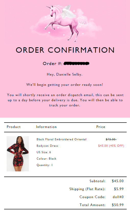The image size is (130, 213).
Task: Click the Information column header
Action: click(46, 127)
